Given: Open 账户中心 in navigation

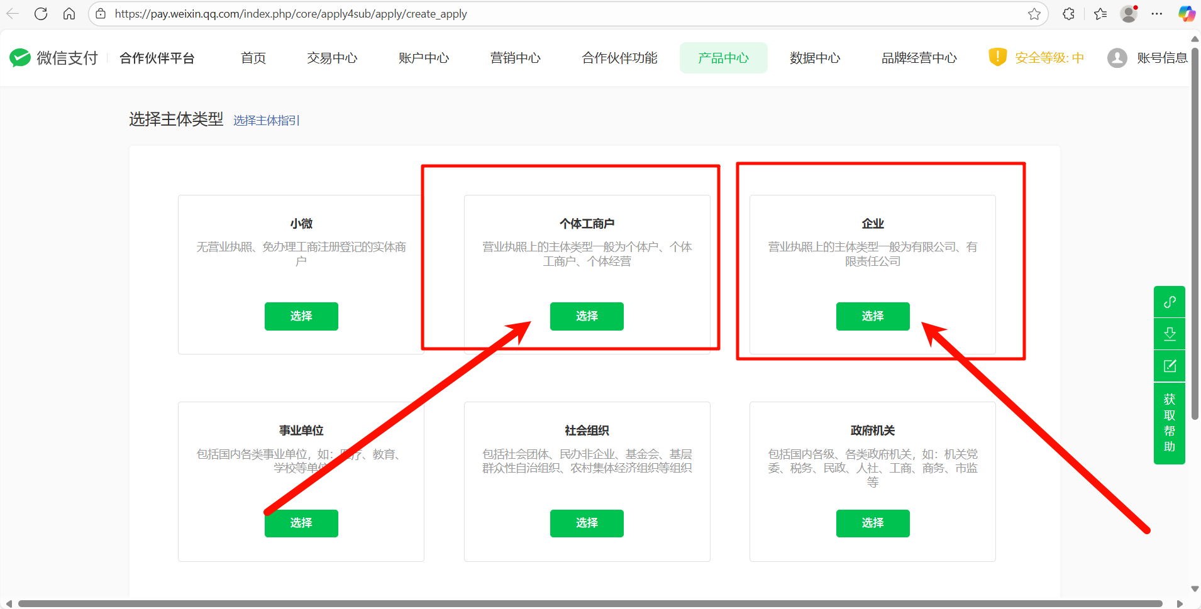Looking at the screenshot, I should (424, 58).
